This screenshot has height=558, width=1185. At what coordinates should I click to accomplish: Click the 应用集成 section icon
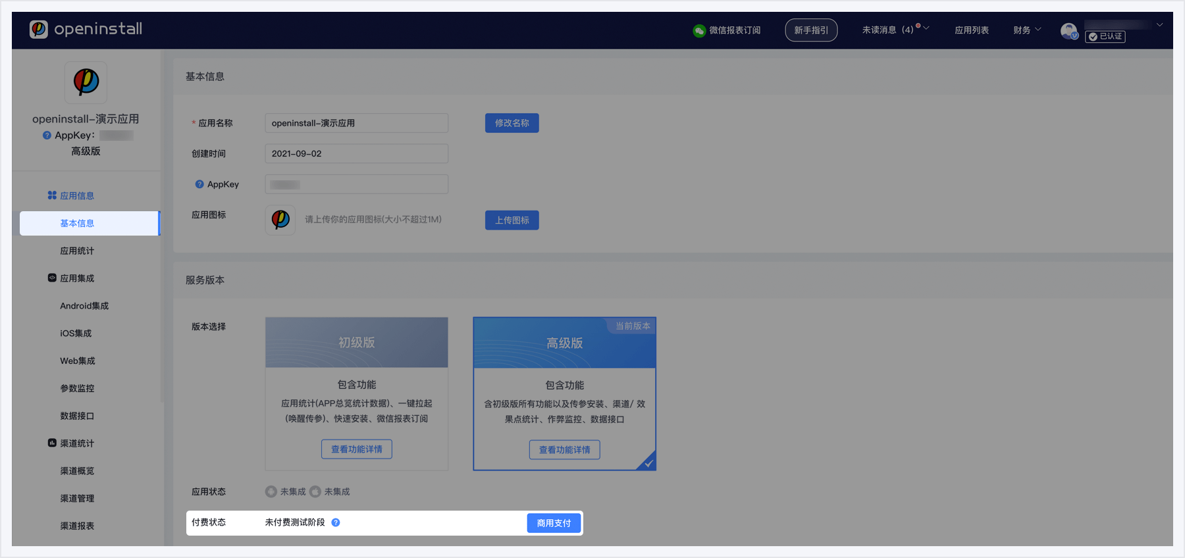(x=52, y=278)
